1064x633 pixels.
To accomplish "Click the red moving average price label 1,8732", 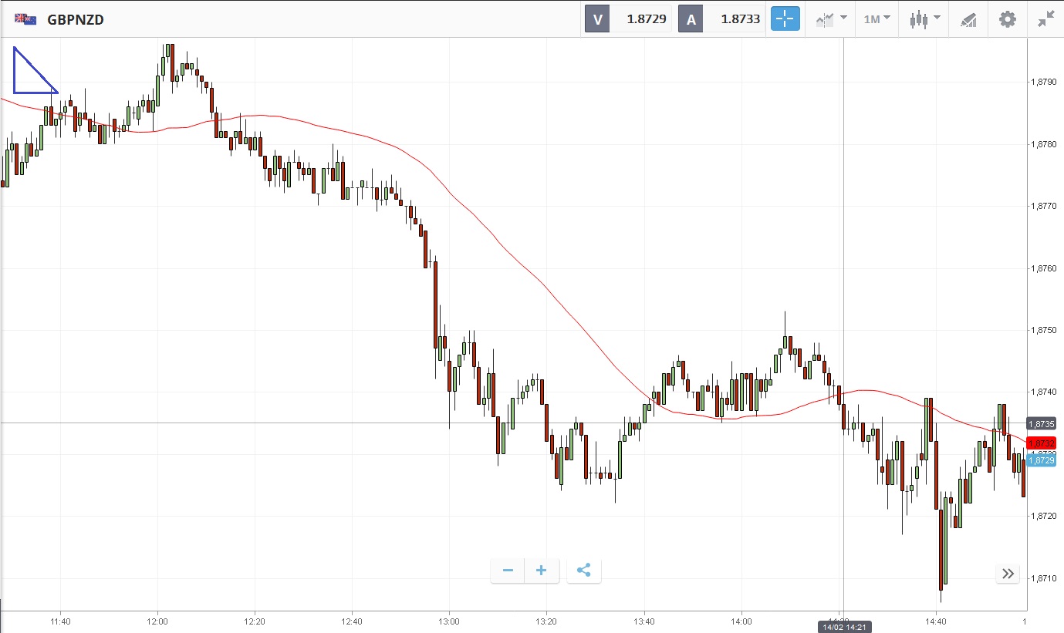I will tap(1042, 443).
